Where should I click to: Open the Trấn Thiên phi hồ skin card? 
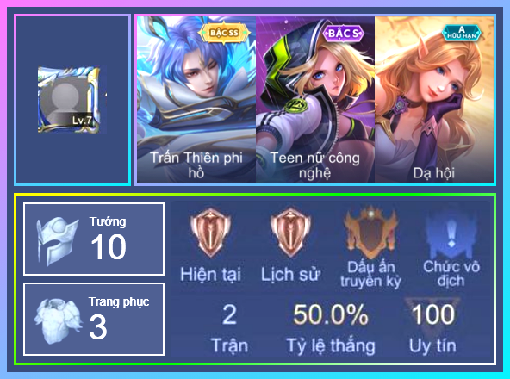[196, 100]
